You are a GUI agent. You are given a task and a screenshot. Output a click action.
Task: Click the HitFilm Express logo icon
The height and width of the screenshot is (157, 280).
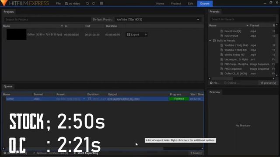(4, 3)
